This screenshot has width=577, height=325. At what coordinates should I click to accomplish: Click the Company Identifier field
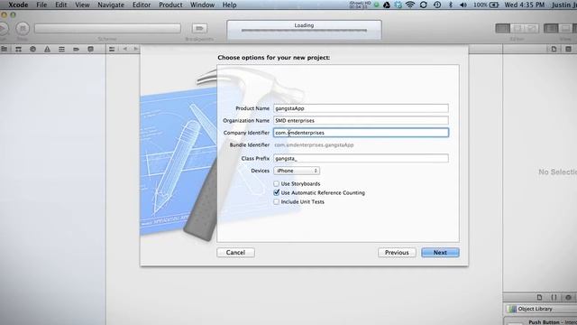pos(361,133)
